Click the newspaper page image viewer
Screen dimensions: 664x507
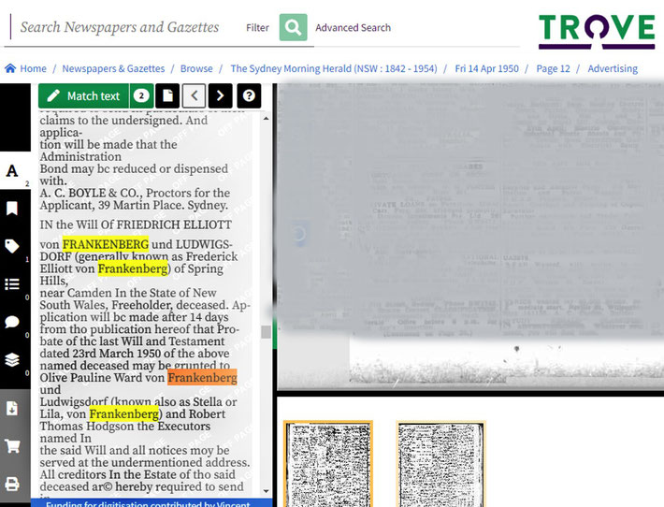point(470,238)
